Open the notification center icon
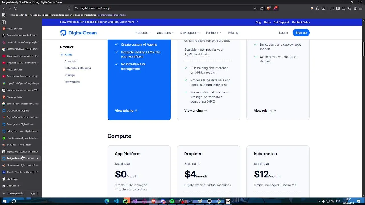The width and height of the screenshot is (365, 205). pyautogui.click(x=358, y=201)
